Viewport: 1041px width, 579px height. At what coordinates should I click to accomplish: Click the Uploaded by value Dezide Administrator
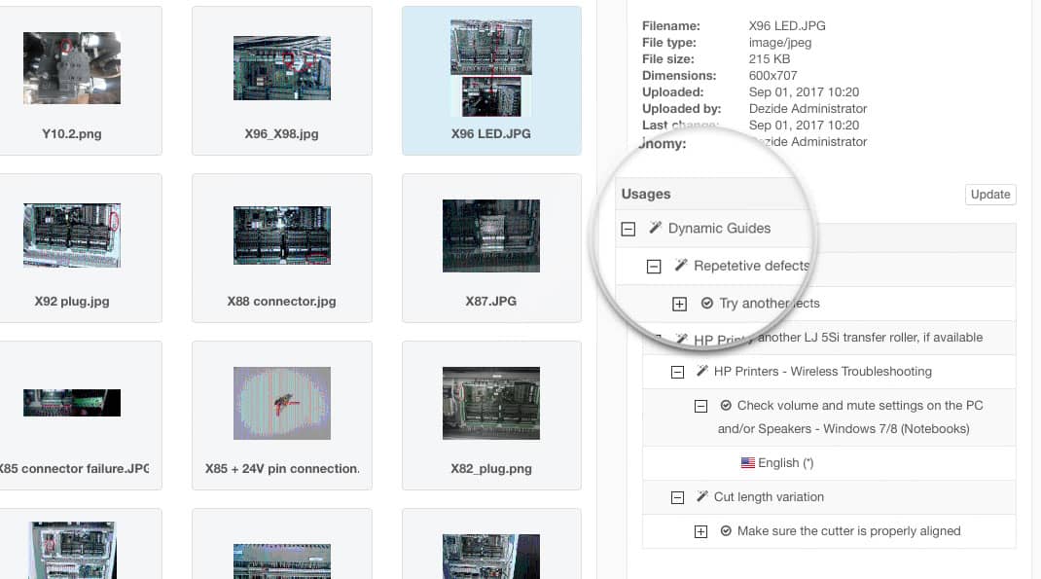click(808, 108)
